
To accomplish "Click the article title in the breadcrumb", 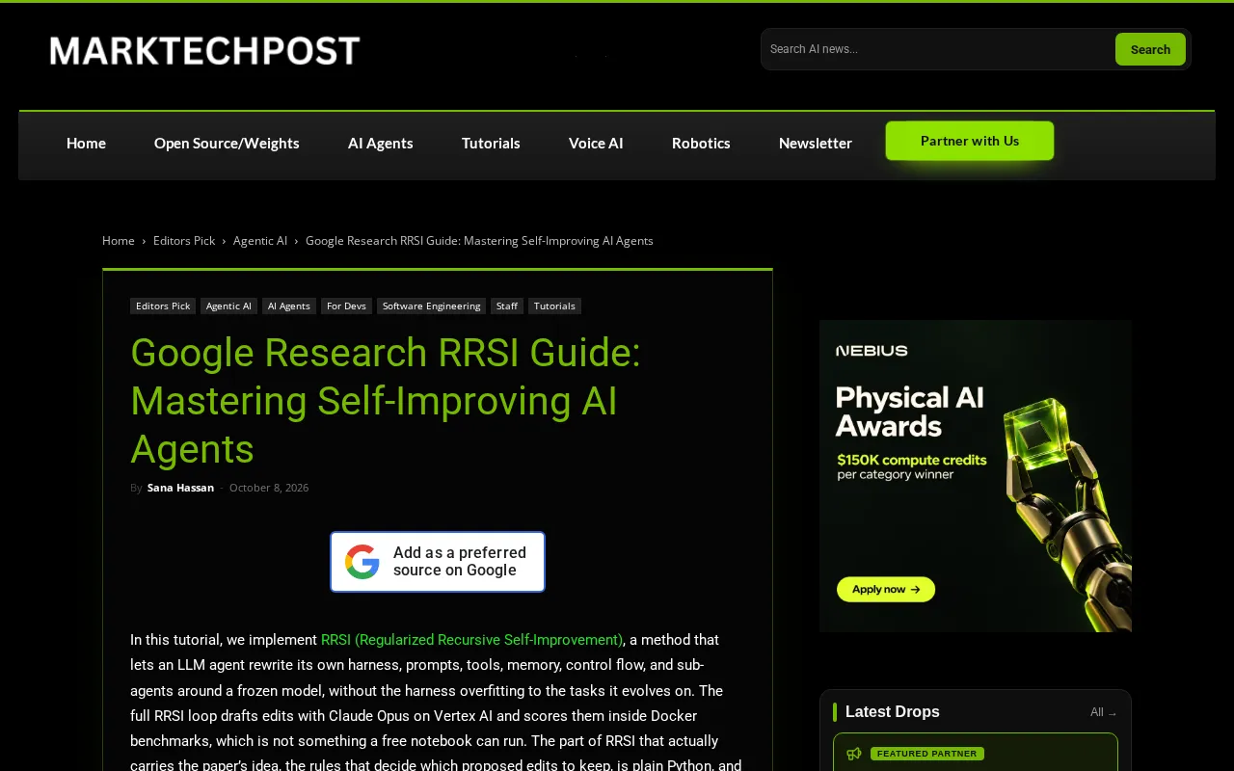I will pyautogui.click(x=479, y=241).
